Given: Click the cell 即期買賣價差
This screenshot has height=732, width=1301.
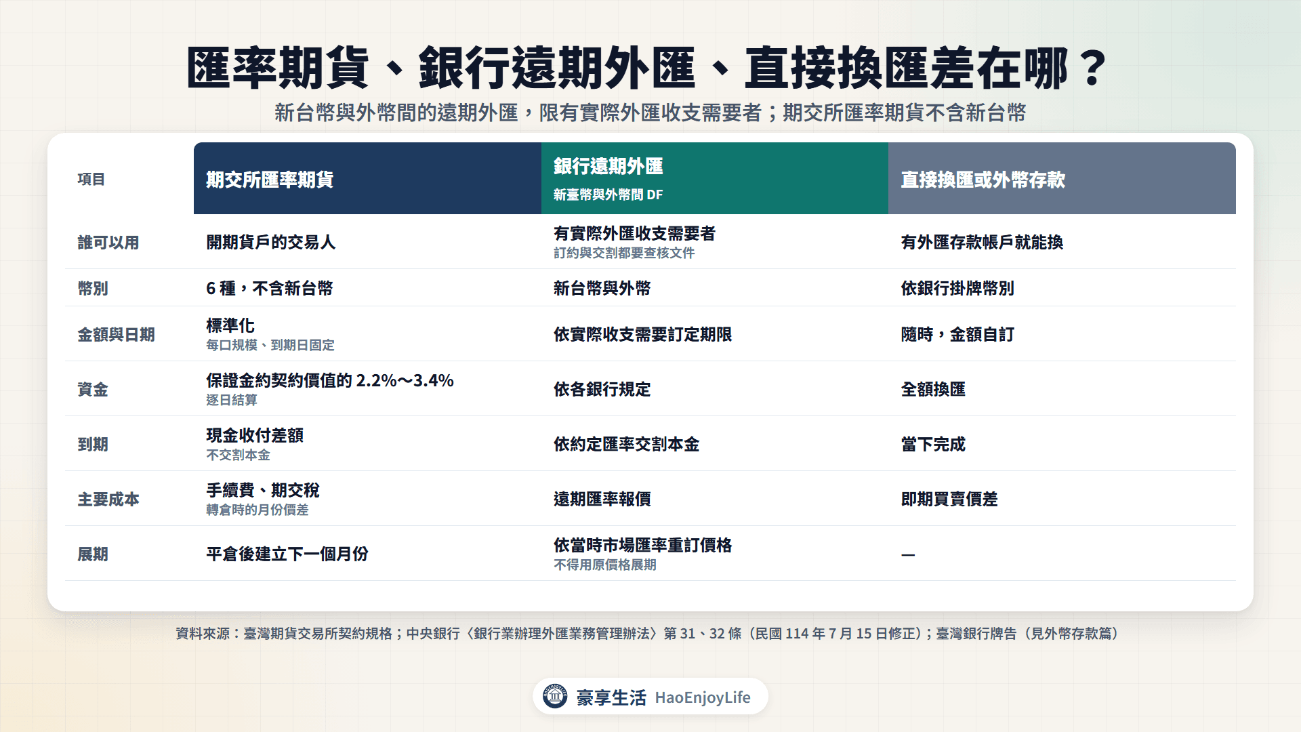Looking at the screenshot, I should pos(949,499).
